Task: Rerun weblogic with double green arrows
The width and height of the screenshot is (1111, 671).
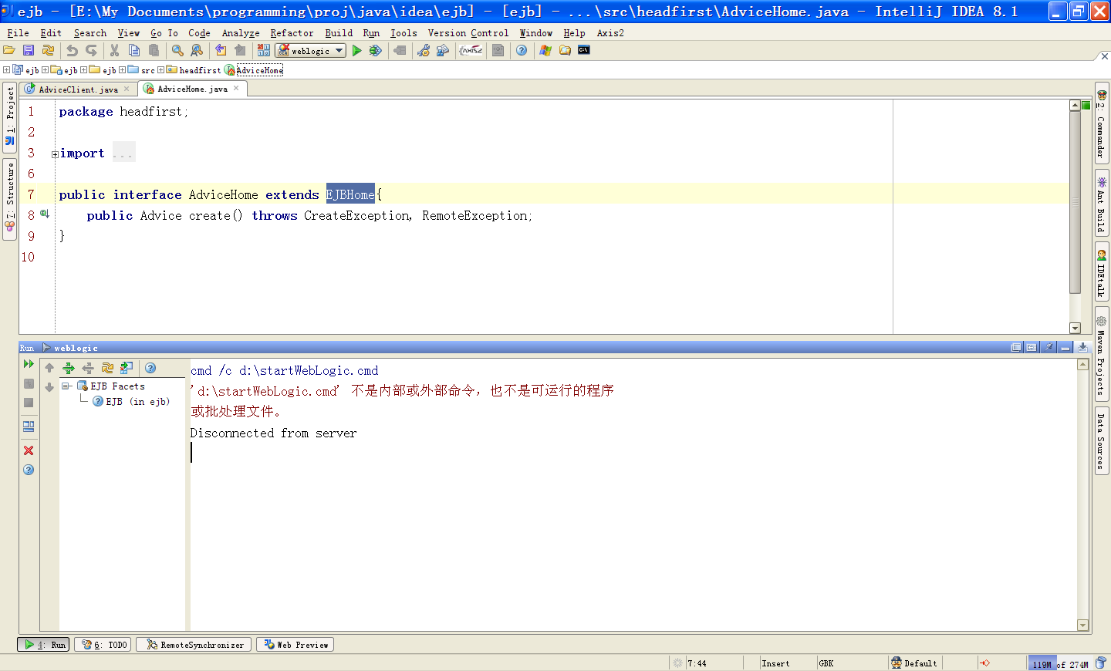Action: pos(29,364)
